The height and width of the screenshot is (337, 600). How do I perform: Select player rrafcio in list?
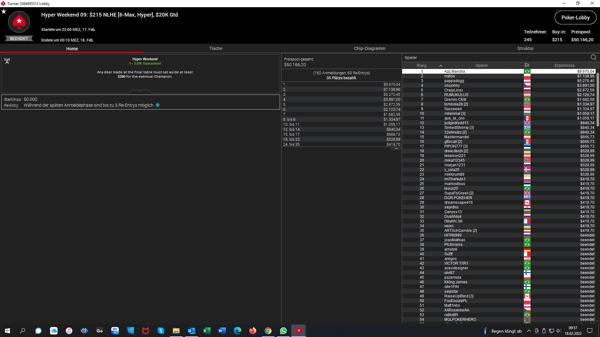[450, 76]
